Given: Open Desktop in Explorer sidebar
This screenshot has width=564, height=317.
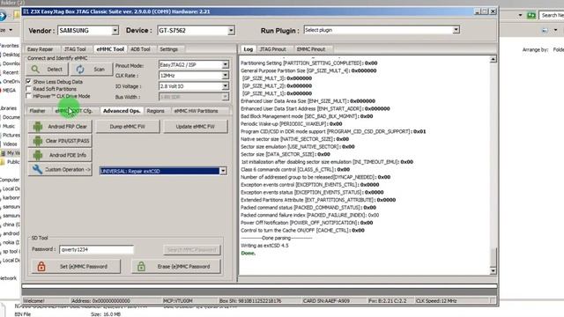Looking at the screenshot, I should click(11, 55).
